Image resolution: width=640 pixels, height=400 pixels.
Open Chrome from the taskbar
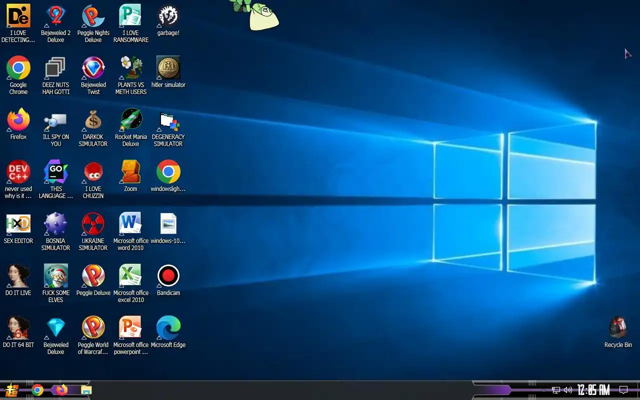click(x=37, y=390)
